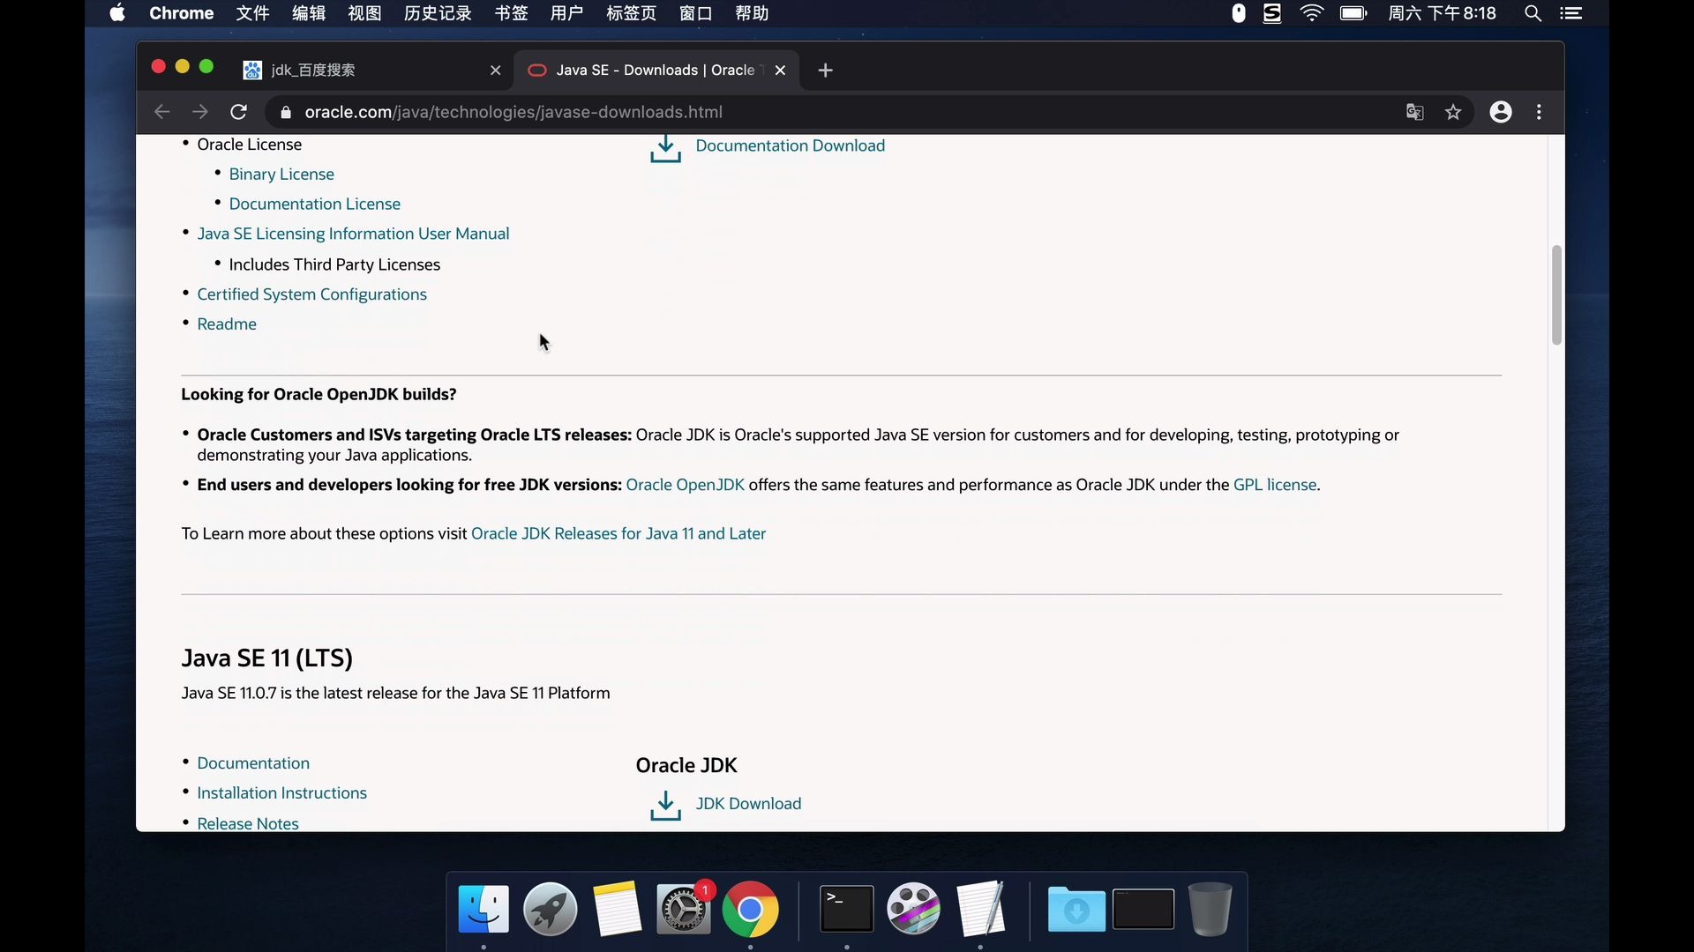Open the 窗口 menu

pos(696,13)
